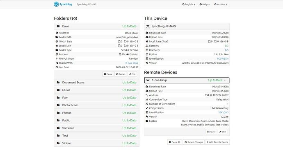Click the Photo Scans folder icon

[x=58, y=105]
